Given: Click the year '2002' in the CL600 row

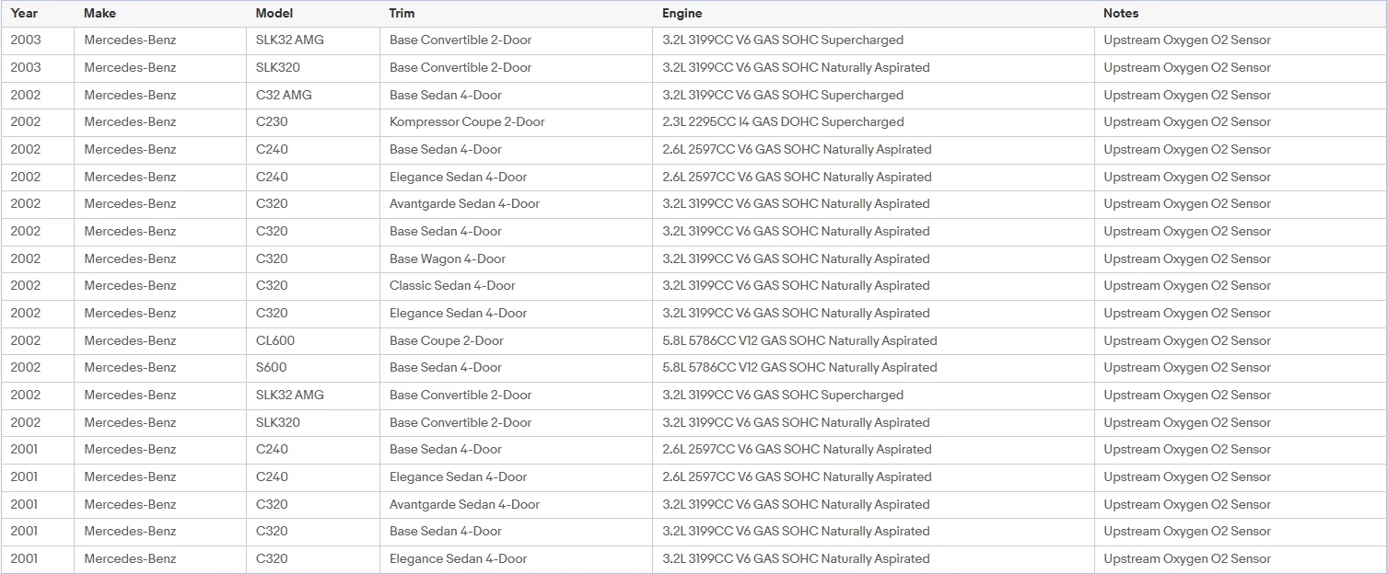Looking at the screenshot, I should tap(26, 340).
